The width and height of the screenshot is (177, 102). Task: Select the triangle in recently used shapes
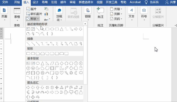[62, 29]
